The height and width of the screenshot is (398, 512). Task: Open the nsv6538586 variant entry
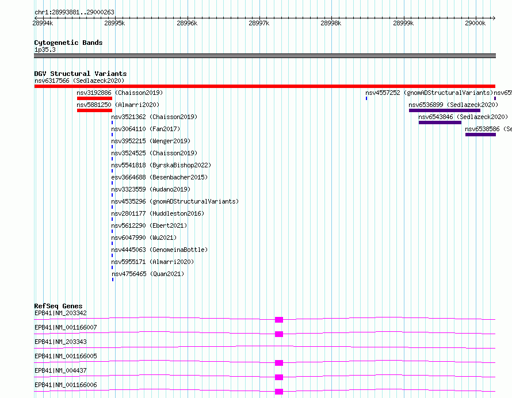(x=488, y=129)
